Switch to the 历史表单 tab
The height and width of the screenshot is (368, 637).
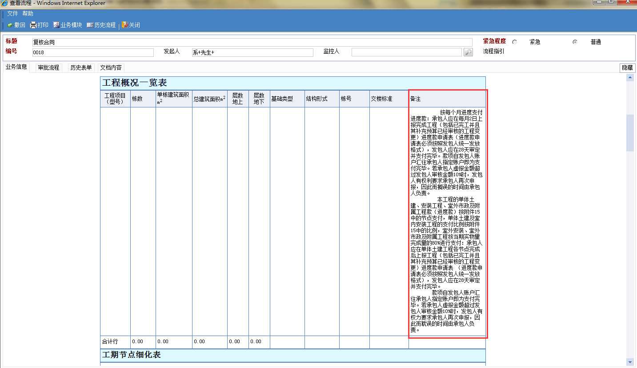coord(81,67)
